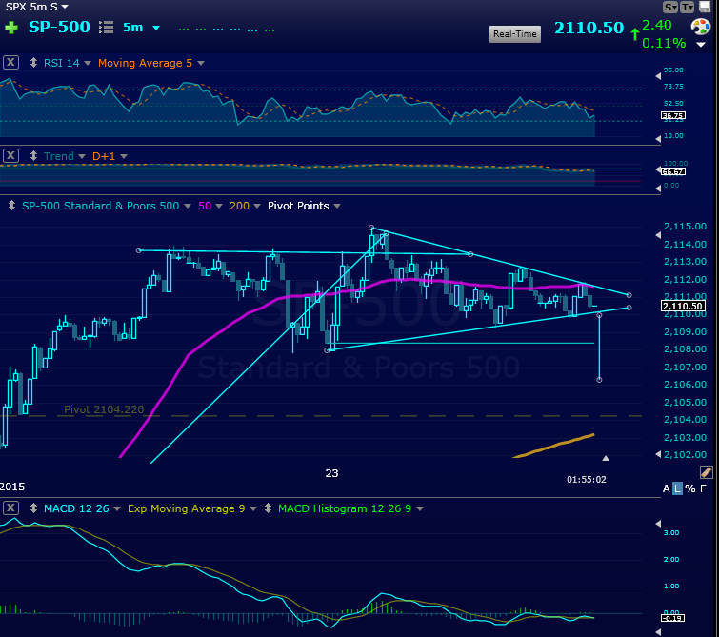Open the white arrow below the palette icon
The image size is (719, 637).
click(701, 45)
